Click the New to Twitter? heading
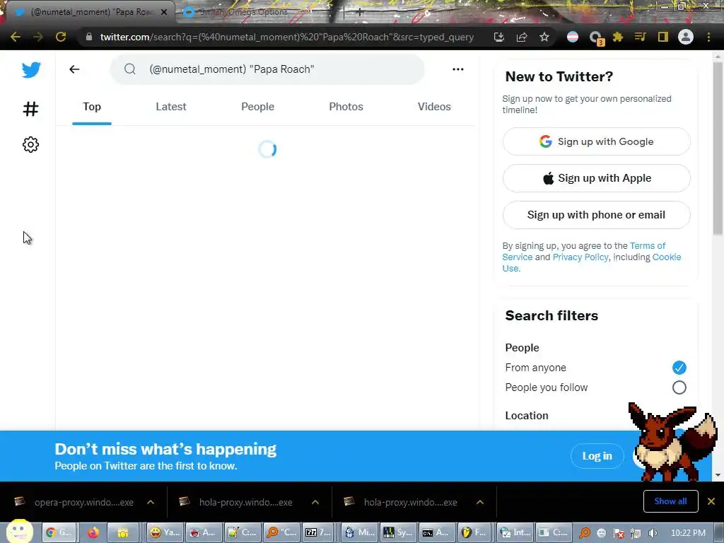This screenshot has width=724, height=543. (x=559, y=76)
